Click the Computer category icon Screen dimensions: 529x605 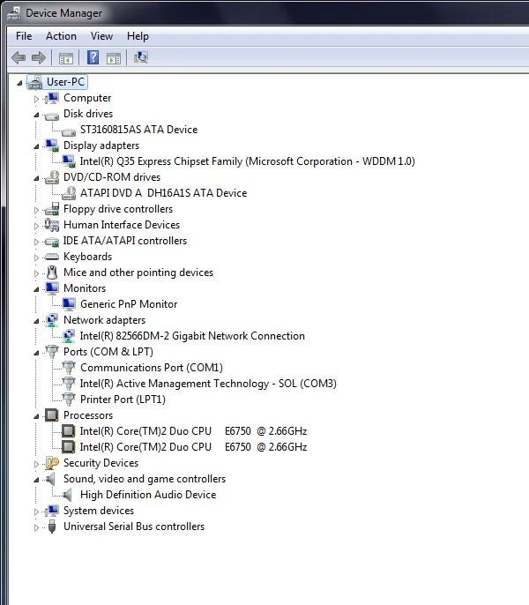52,98
